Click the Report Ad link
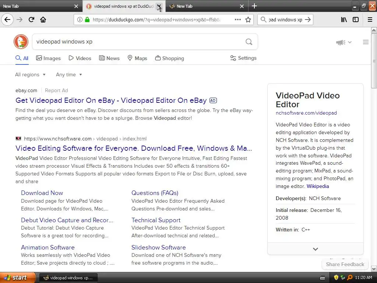The image size is (377, 283). [x=56, y=91]
